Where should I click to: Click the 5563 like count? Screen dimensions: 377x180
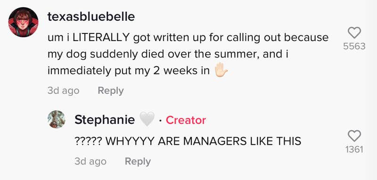pyautogui.click(x=354, y=46)
